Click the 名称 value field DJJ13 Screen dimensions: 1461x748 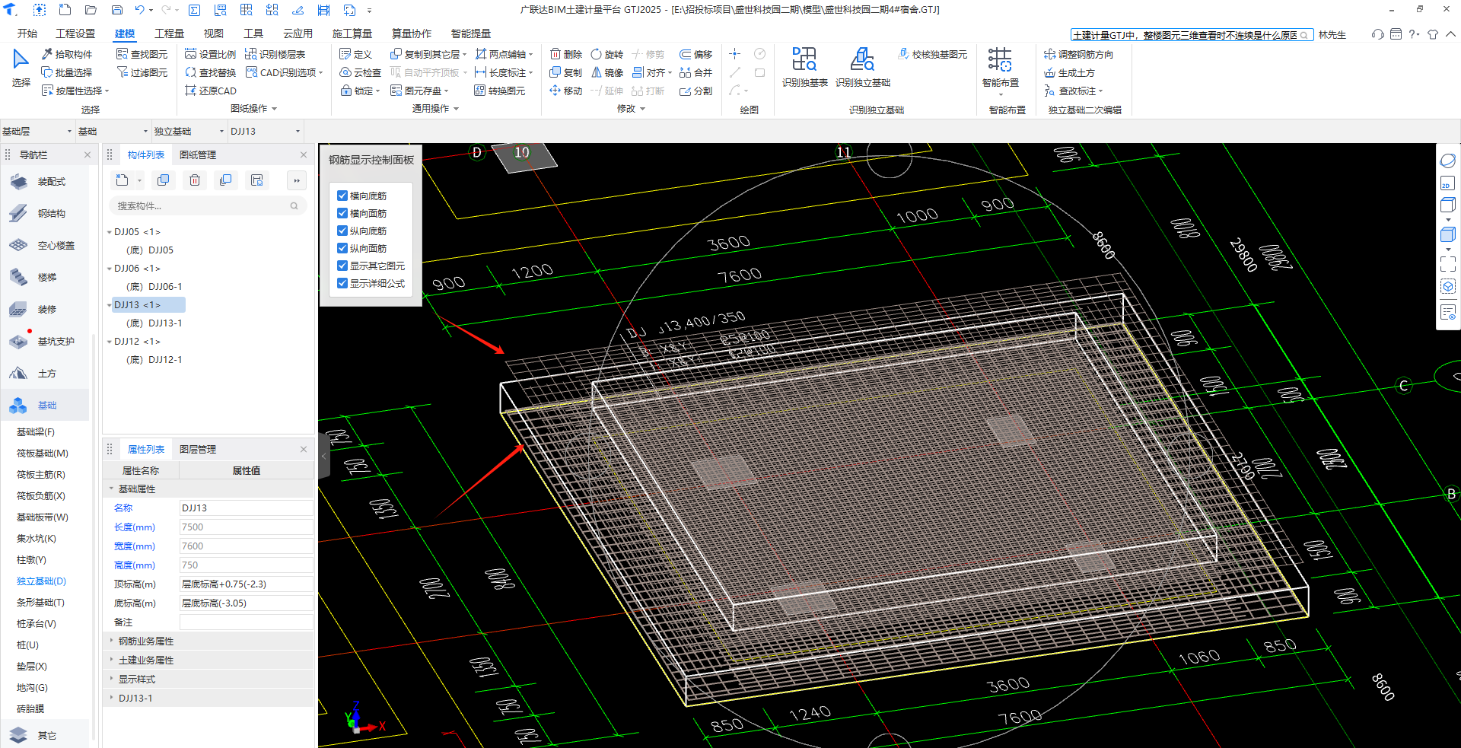[x=246, y=508]
